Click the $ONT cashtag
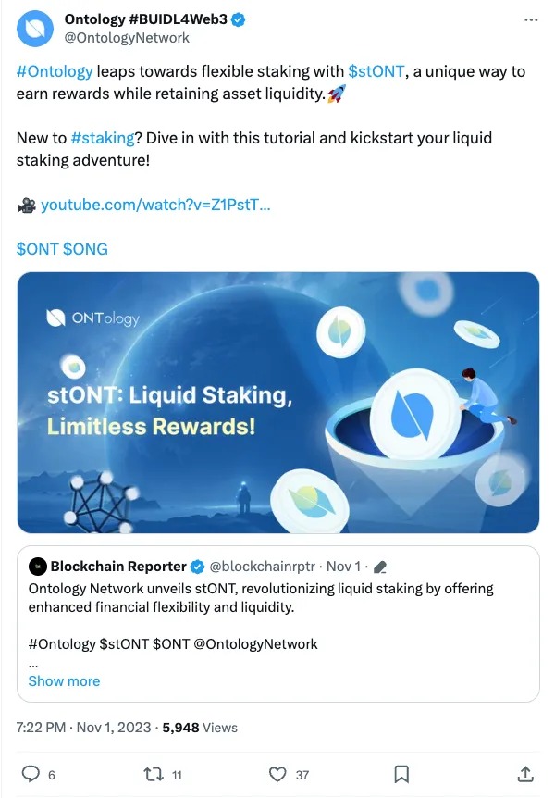 click(37, 249)
